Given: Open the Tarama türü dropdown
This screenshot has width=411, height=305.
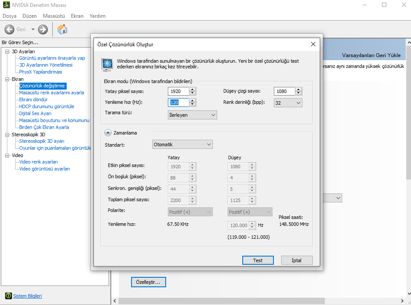Looking at the screenshot, I should pyautogui.click(x=193, y=115).
